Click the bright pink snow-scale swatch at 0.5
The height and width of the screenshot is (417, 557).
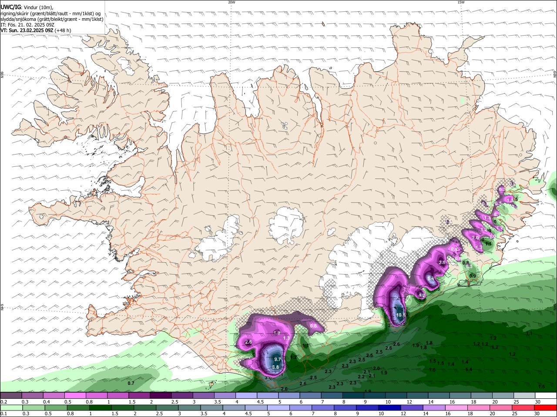pos(75,396)
